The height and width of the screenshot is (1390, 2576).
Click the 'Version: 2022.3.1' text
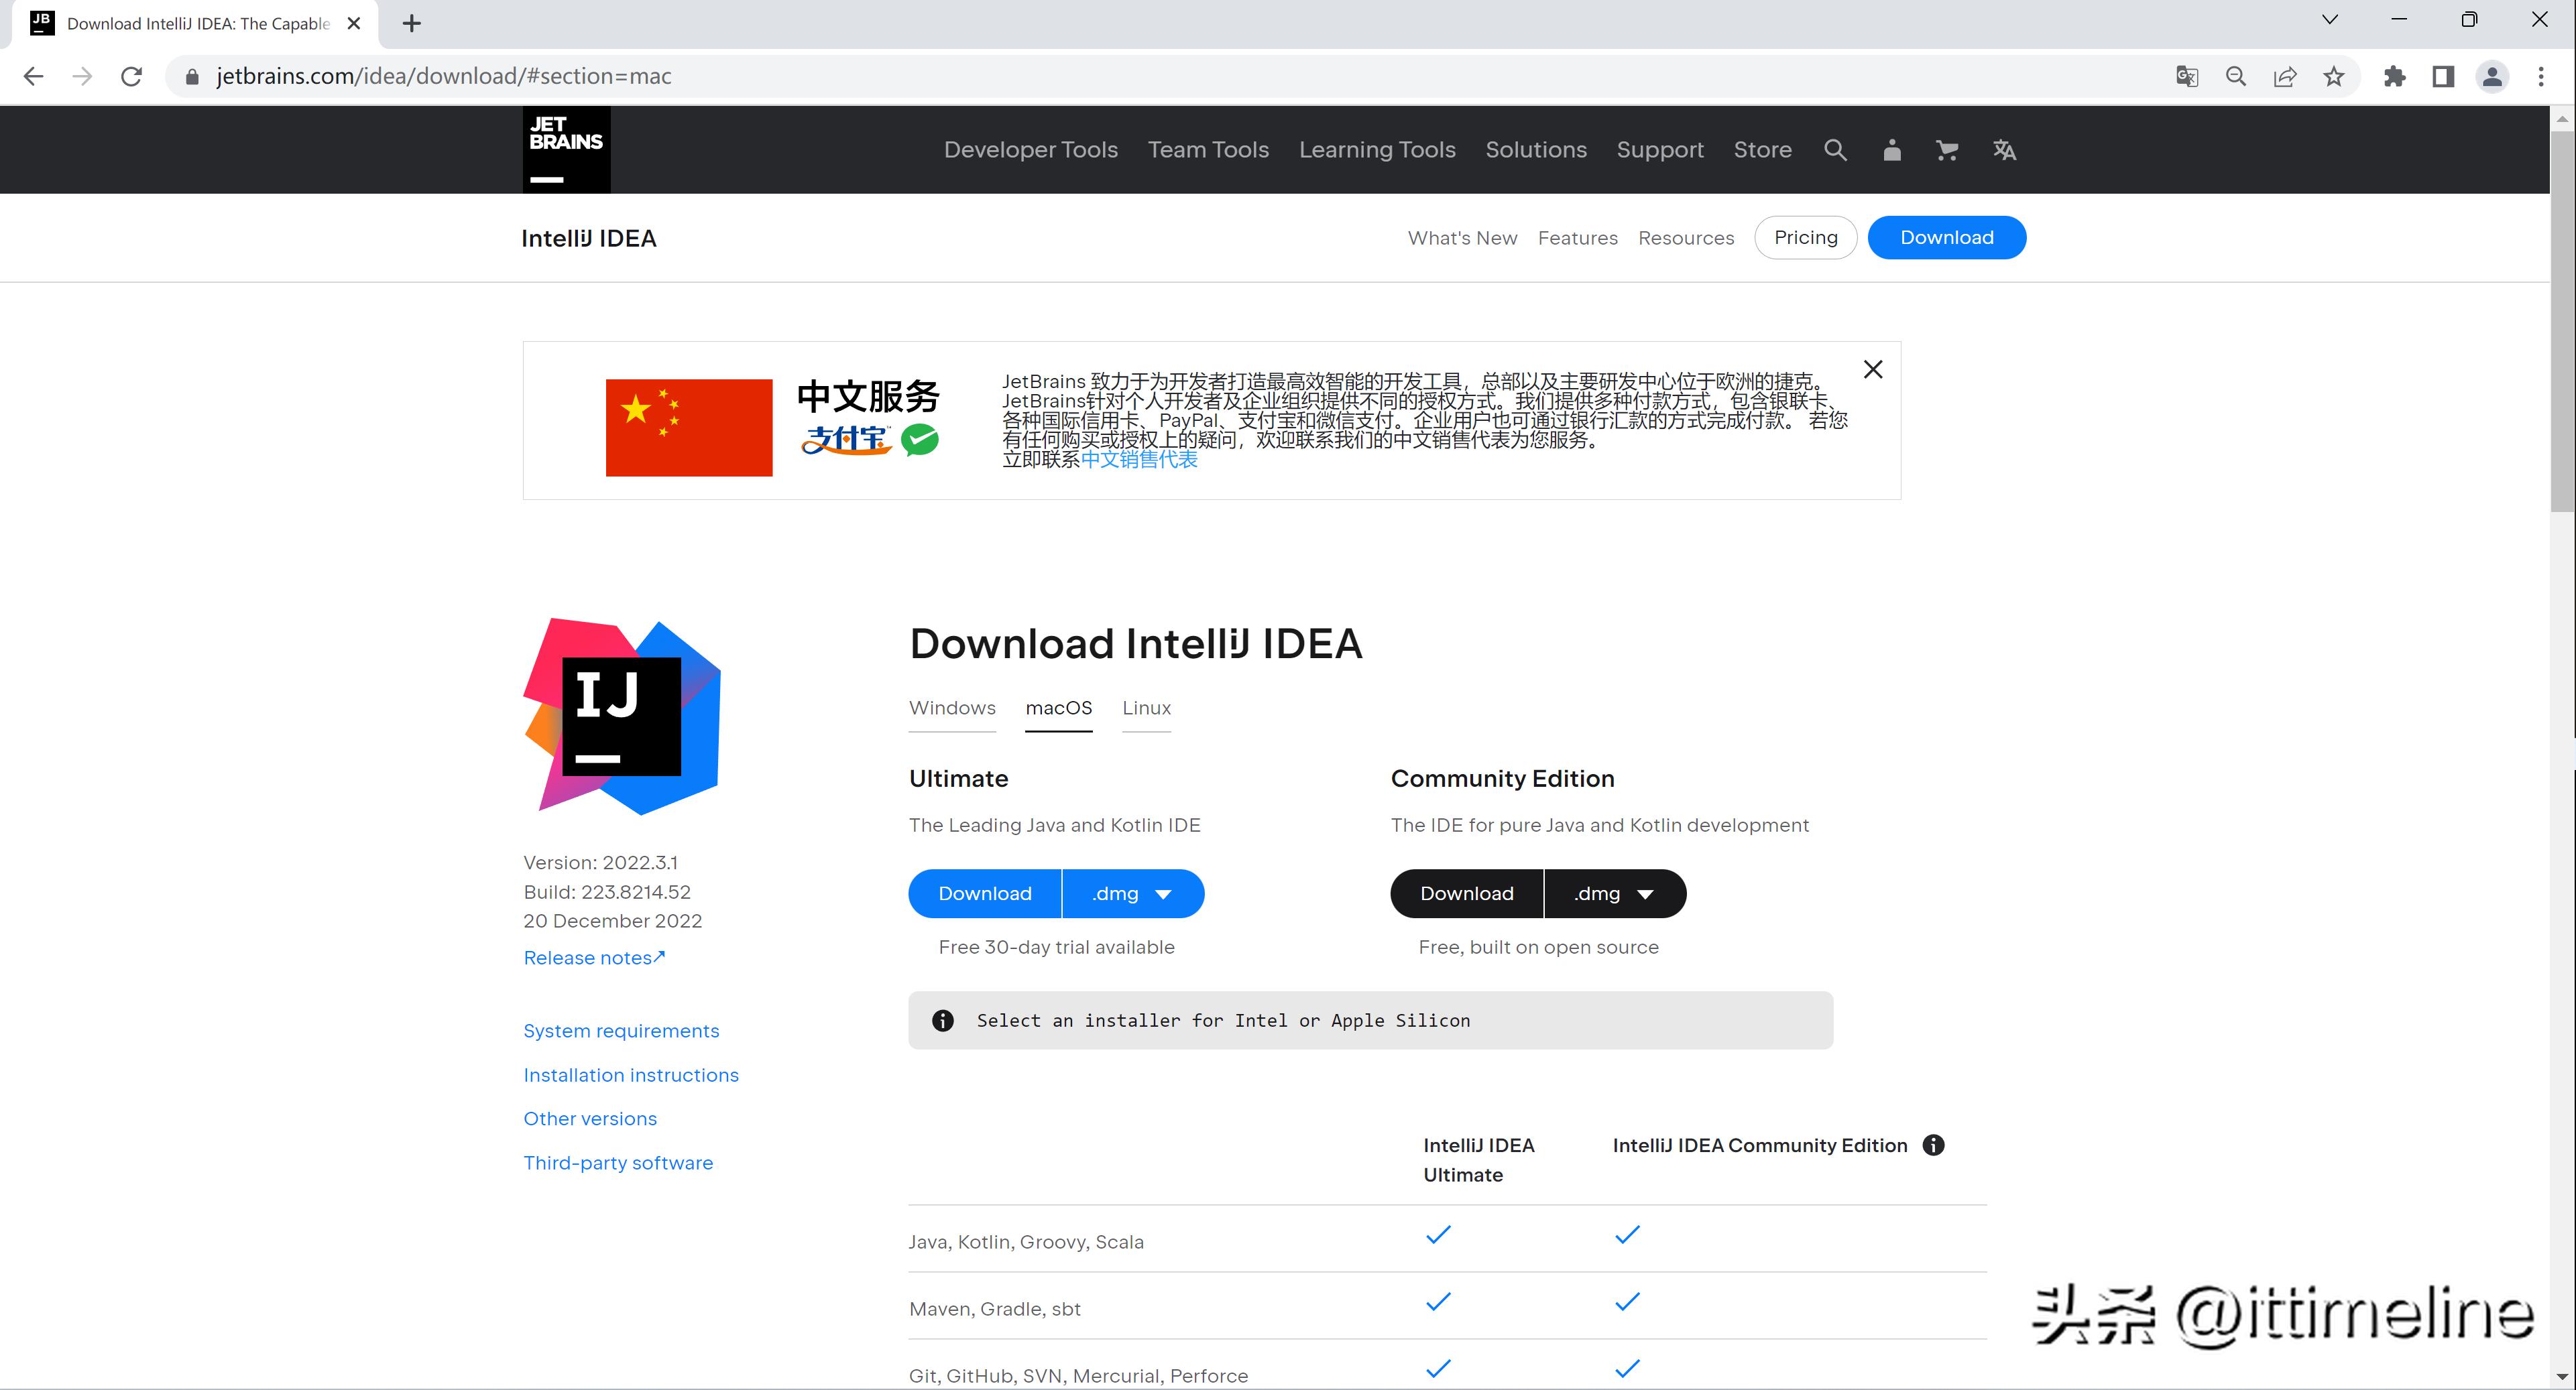tap(600, 863)
